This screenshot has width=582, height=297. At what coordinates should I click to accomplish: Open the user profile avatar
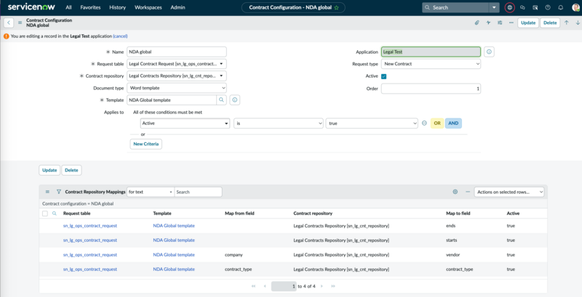tap(575, 7)
